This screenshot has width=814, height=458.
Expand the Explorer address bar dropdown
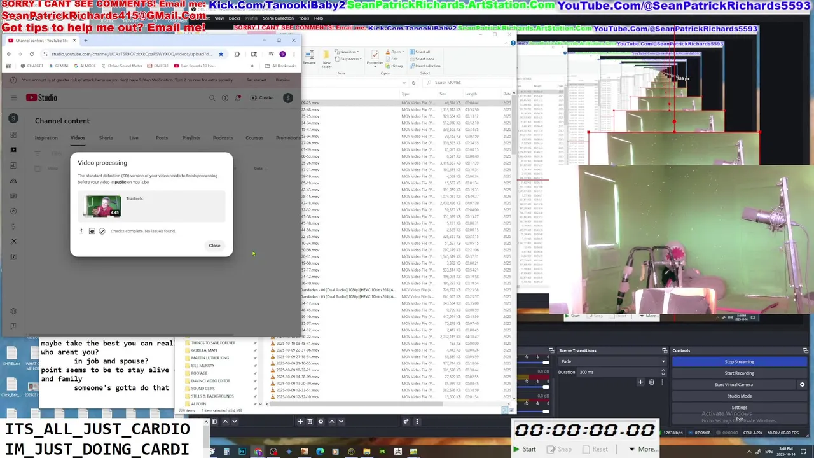pyautogui.click(x=403, y=83)
